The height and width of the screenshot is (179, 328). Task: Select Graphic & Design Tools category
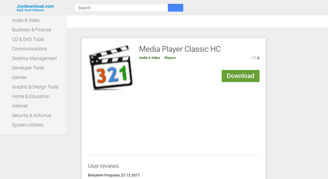[35, 87]
